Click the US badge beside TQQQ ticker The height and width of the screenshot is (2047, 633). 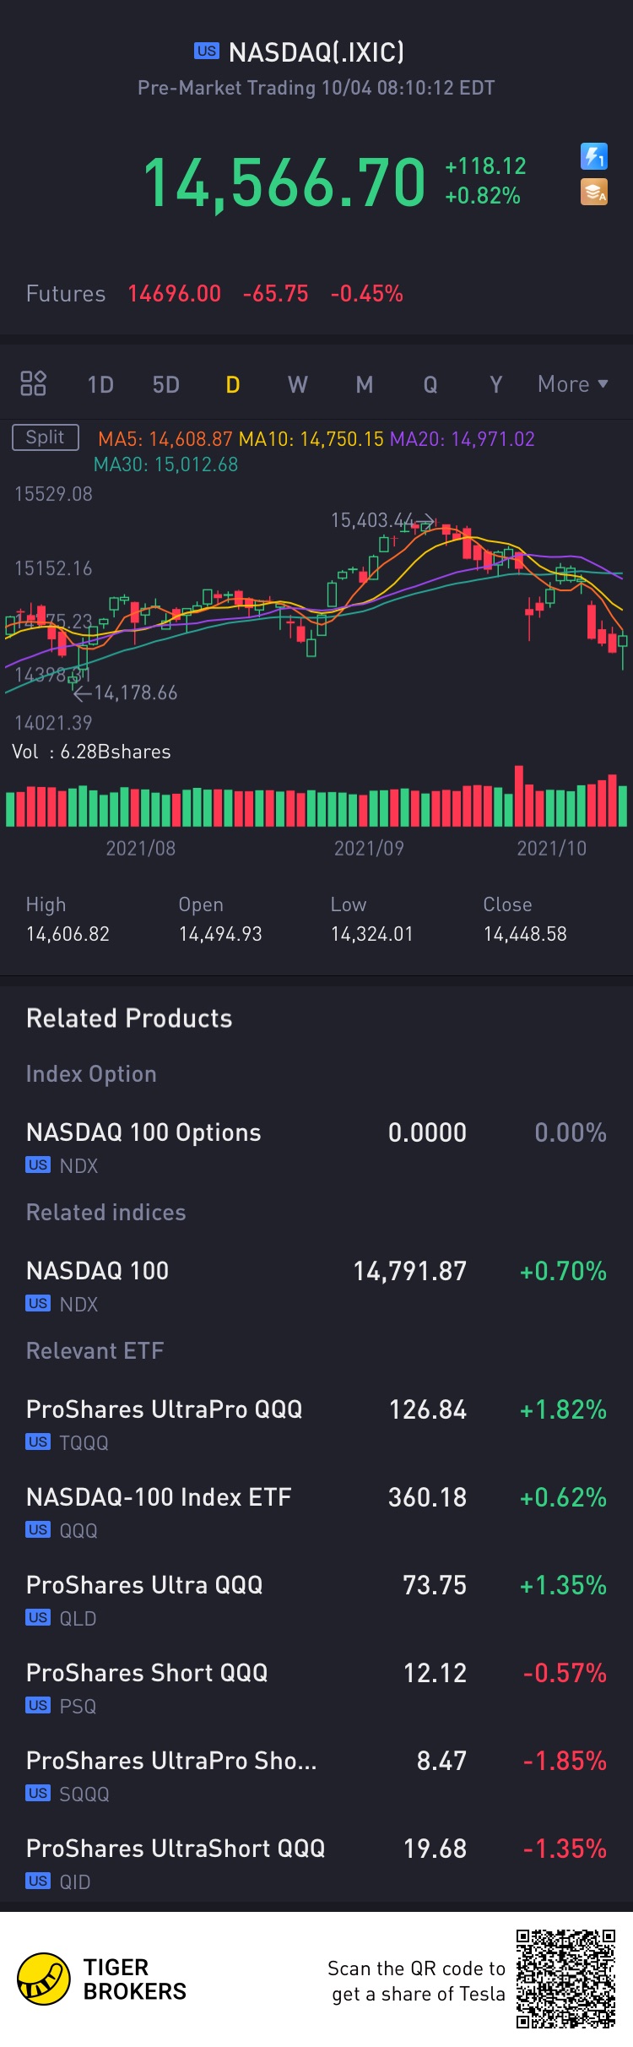point(38,1442)
